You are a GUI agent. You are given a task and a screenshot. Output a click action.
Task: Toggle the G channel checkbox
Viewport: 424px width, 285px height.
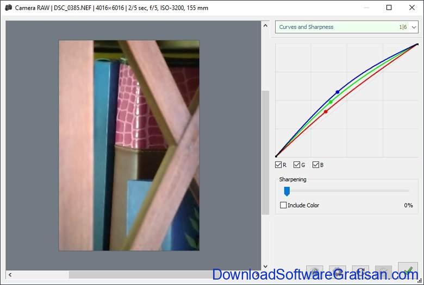[x=297, y=165]
